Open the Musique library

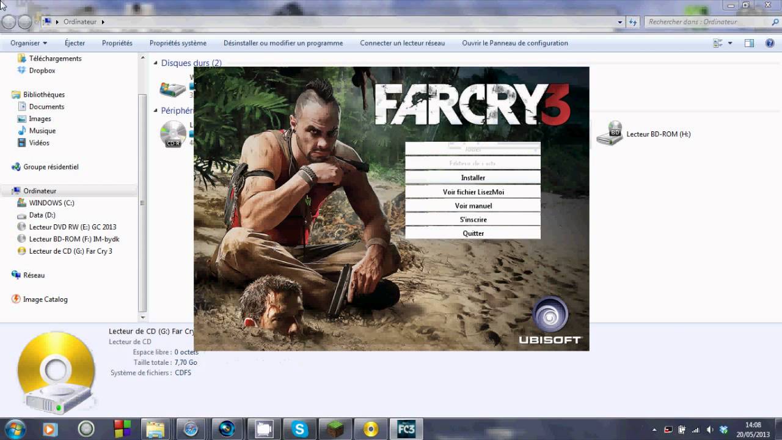click(42, 131)
